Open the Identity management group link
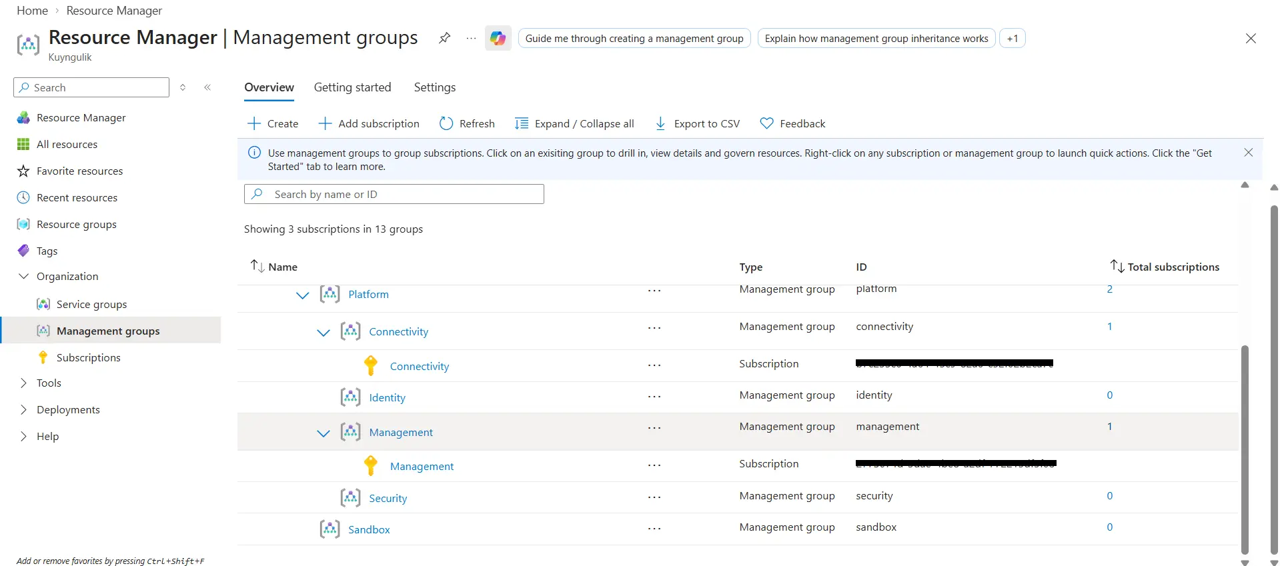The height and width of the screenshot is (566, 1280). pyautogui.click(x=387, y=397)
